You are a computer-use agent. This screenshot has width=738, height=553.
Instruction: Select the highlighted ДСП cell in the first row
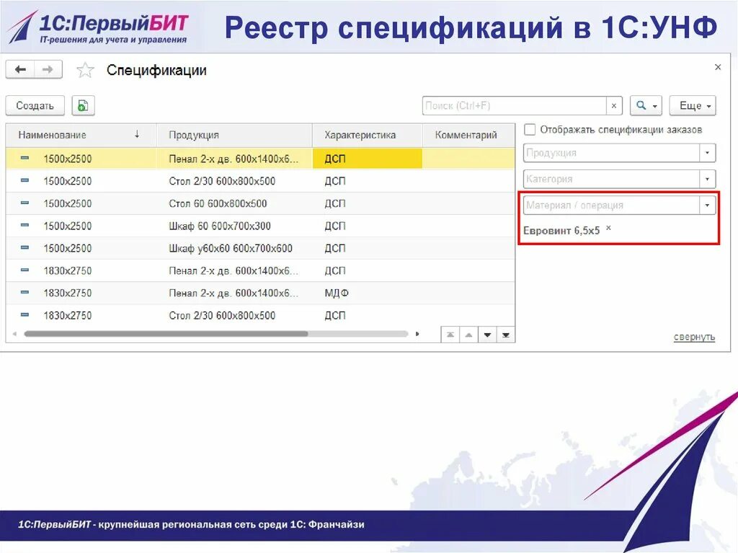[367, 159]
